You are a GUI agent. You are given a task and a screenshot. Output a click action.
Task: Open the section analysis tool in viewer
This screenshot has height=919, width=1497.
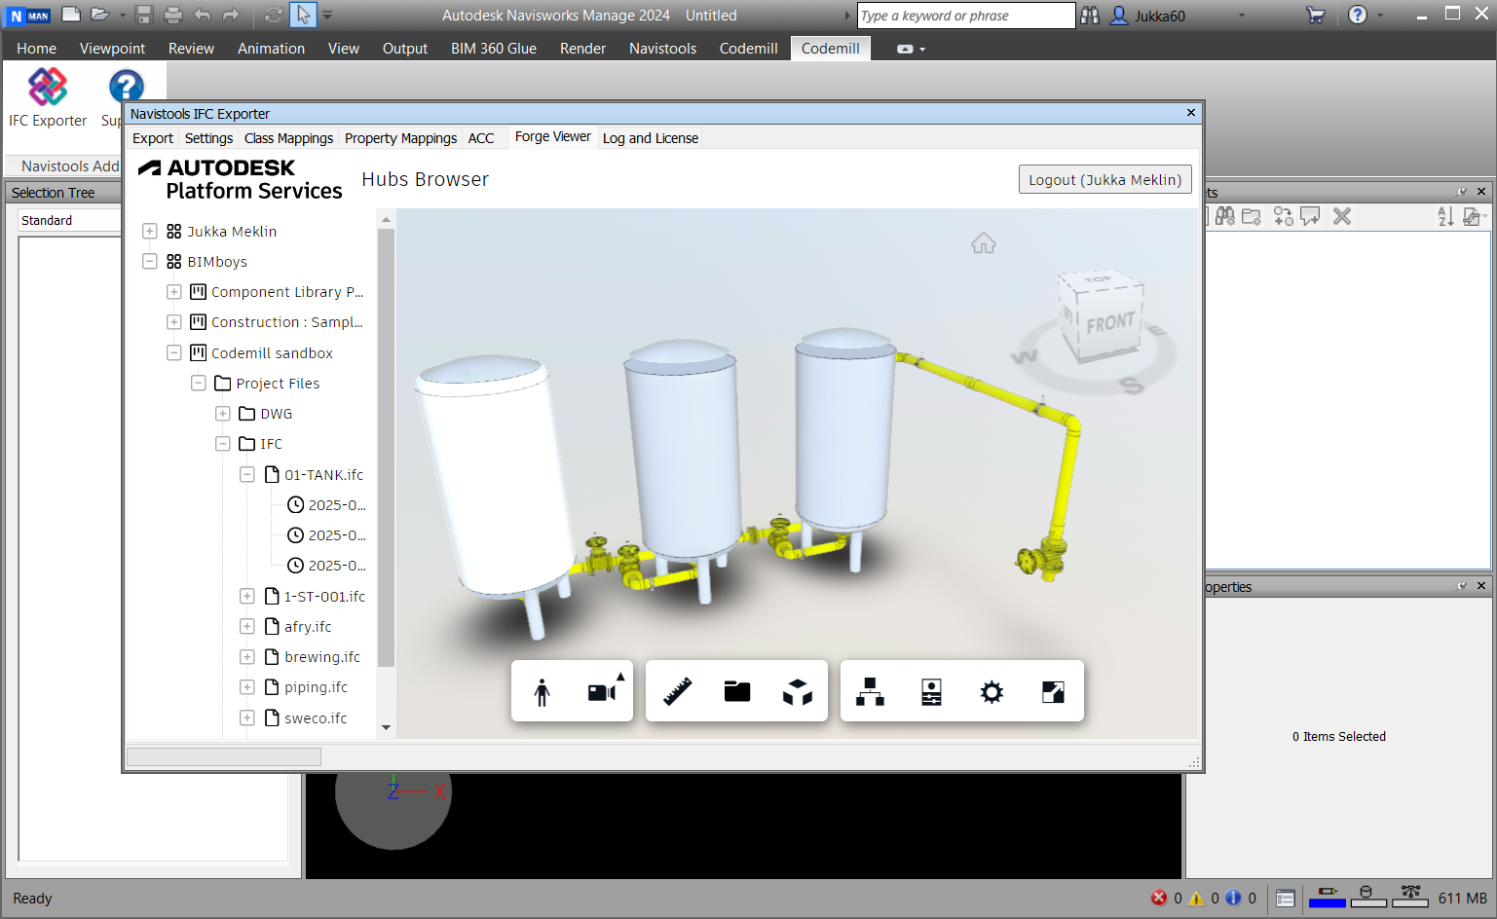click(737, 691)
